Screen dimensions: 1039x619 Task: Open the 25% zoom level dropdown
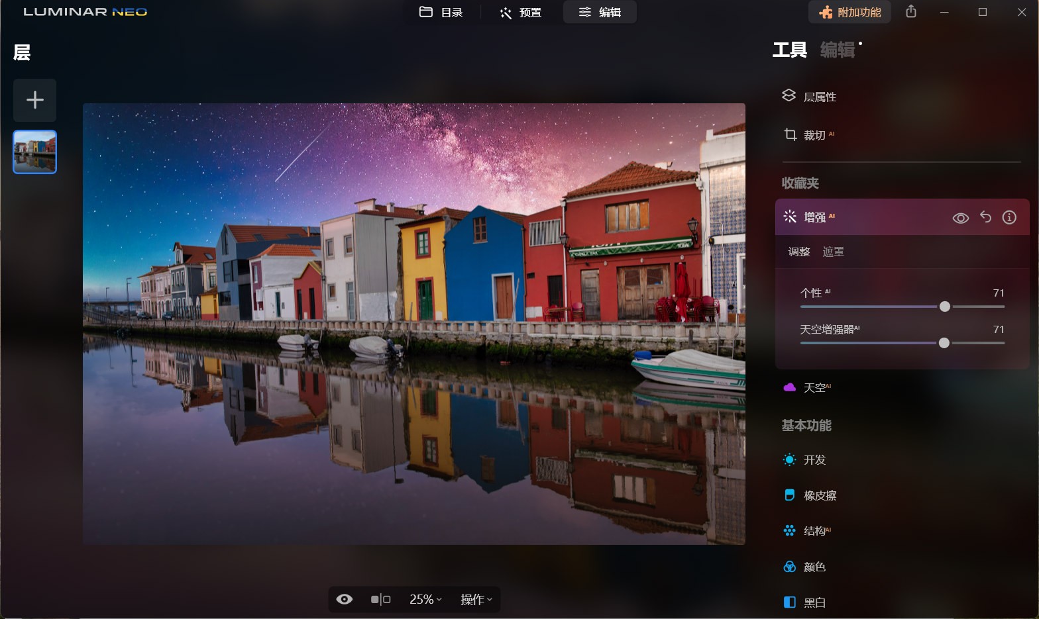click(425, 599)
